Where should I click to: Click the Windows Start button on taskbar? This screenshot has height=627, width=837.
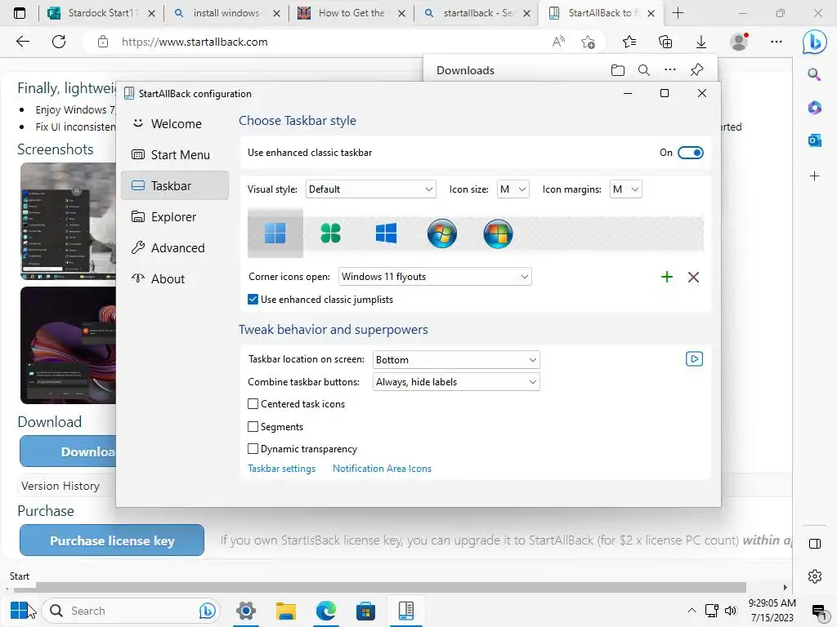[20, 611]
